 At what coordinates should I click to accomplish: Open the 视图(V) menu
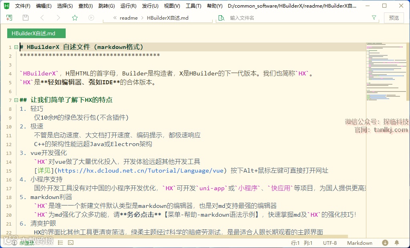tap(172, 6)
